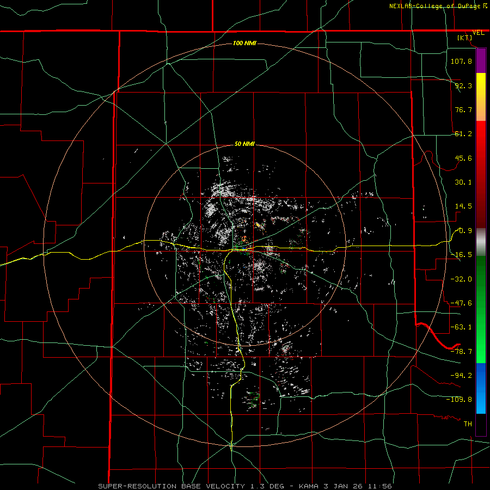
Task: Click the -109.8 velocity scale value
Action: (459, 400)
